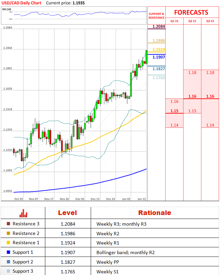Click the 'Bollinger band; monthly R2' rationale
Viewport: 220px width, 275px height.
click(126, 252)
